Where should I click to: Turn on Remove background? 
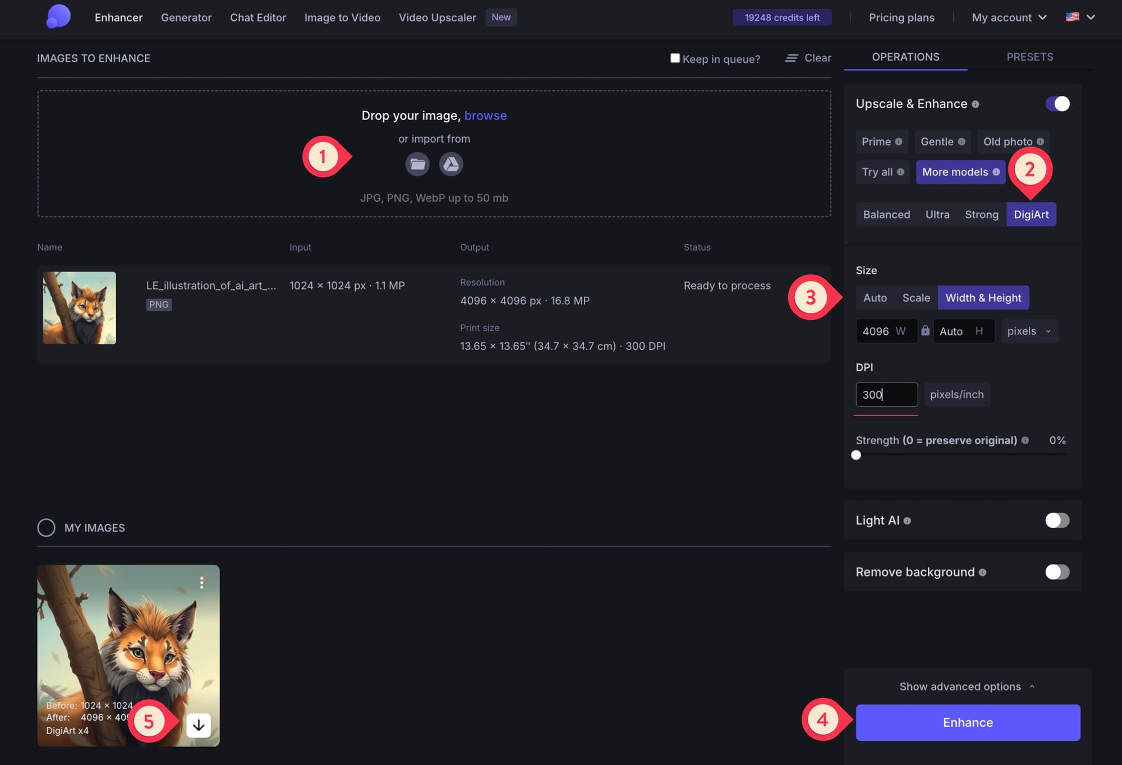1056,572
